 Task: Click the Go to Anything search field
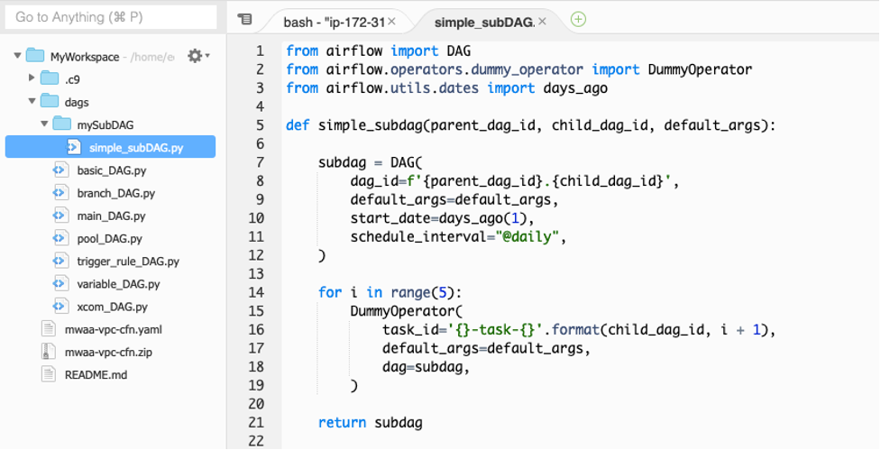(x=108, y=17)
